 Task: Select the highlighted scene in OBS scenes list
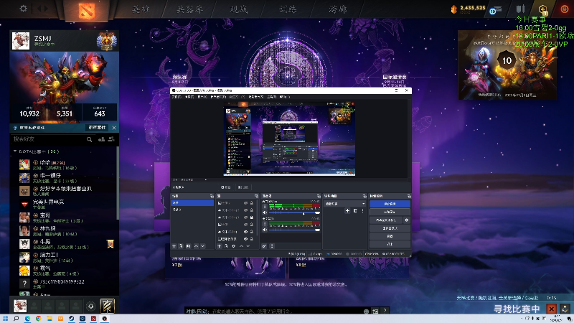click(x=192, y=203)
